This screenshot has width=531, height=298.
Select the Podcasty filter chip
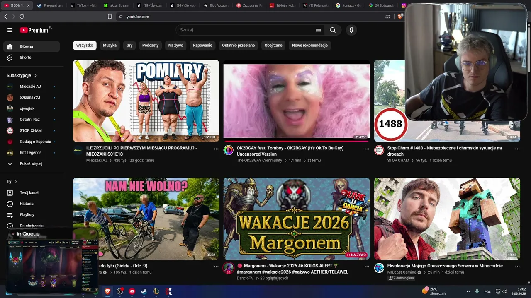pyautogui.click(x=151, y=46)
